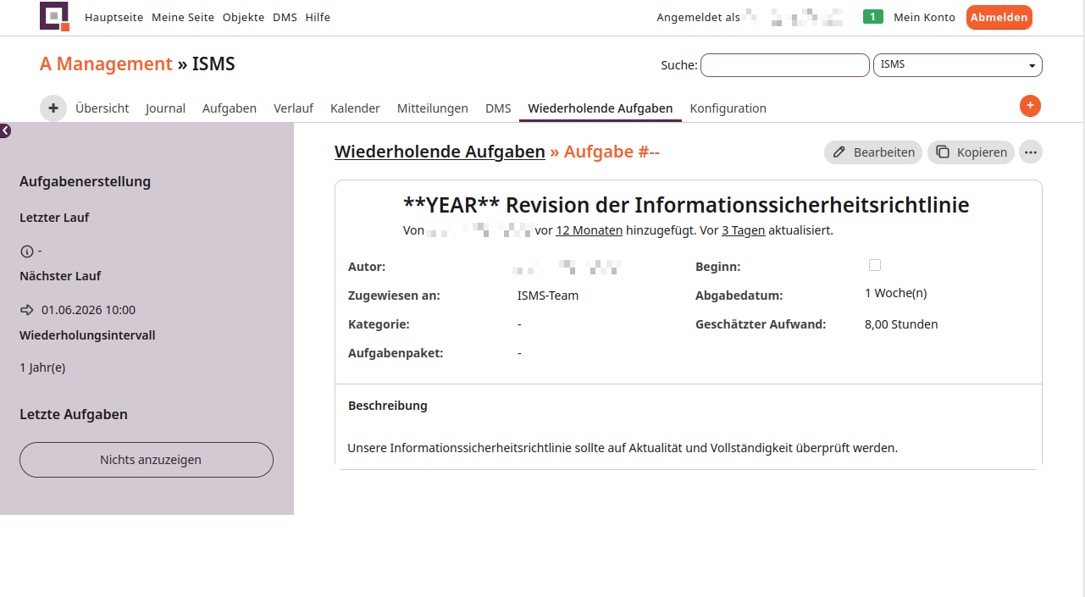Click the Letzte Aufgaben sidebar heading
This screenshot has width=1085, height=597.
point(74,414)
